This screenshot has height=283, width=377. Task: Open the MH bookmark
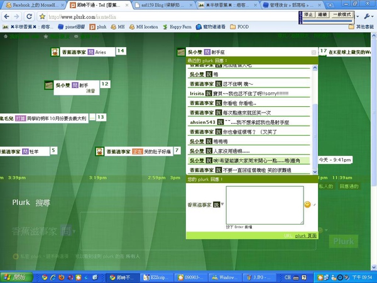pos(117,26)
